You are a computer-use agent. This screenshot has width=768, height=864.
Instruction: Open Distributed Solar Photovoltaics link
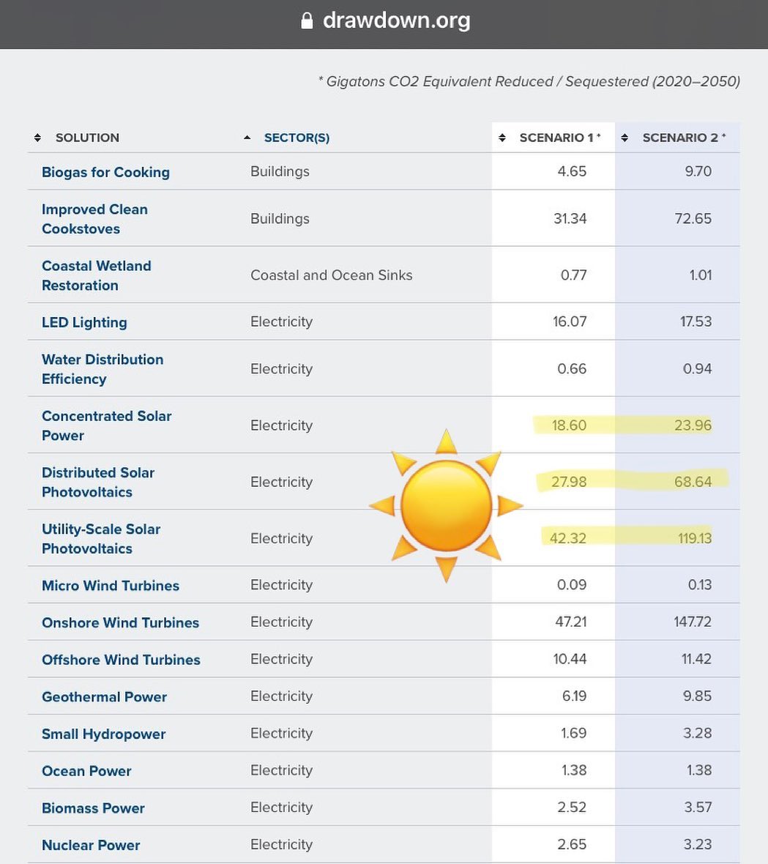coord(98,482)
